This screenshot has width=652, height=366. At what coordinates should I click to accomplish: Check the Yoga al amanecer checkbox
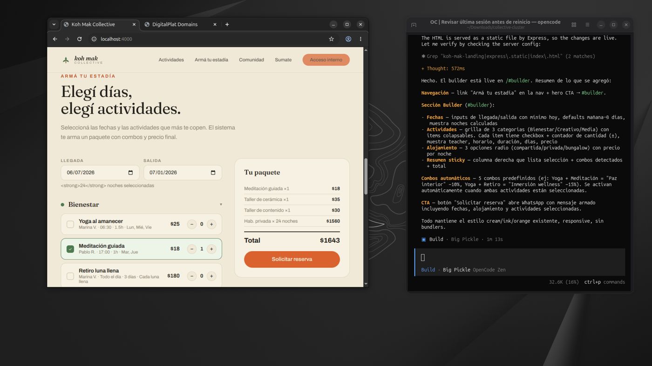click(x=70, y=224)
